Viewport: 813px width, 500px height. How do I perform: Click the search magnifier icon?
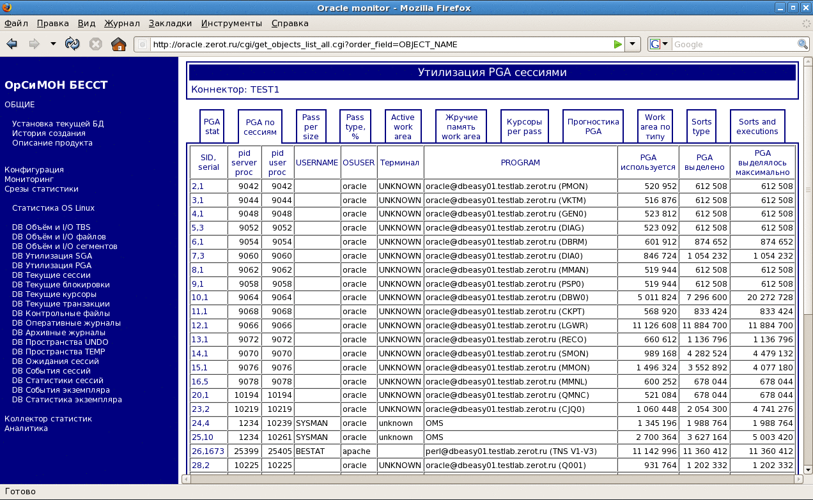803,44
